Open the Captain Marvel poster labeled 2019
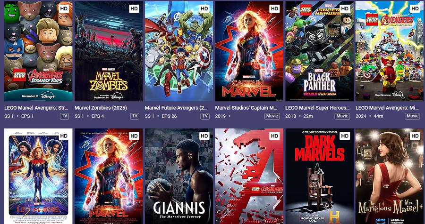425x224 pixels. [x=249, y=51]
